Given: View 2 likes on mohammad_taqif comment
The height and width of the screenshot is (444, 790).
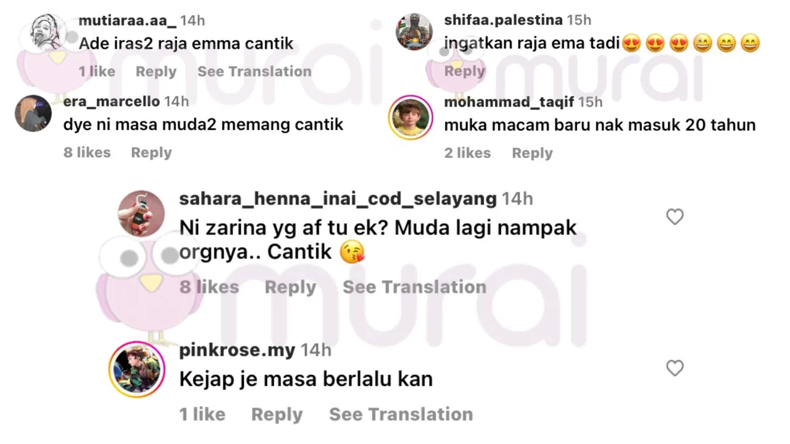Looking at the screenshot, I should pyautogui.click(x=467, y=153).
